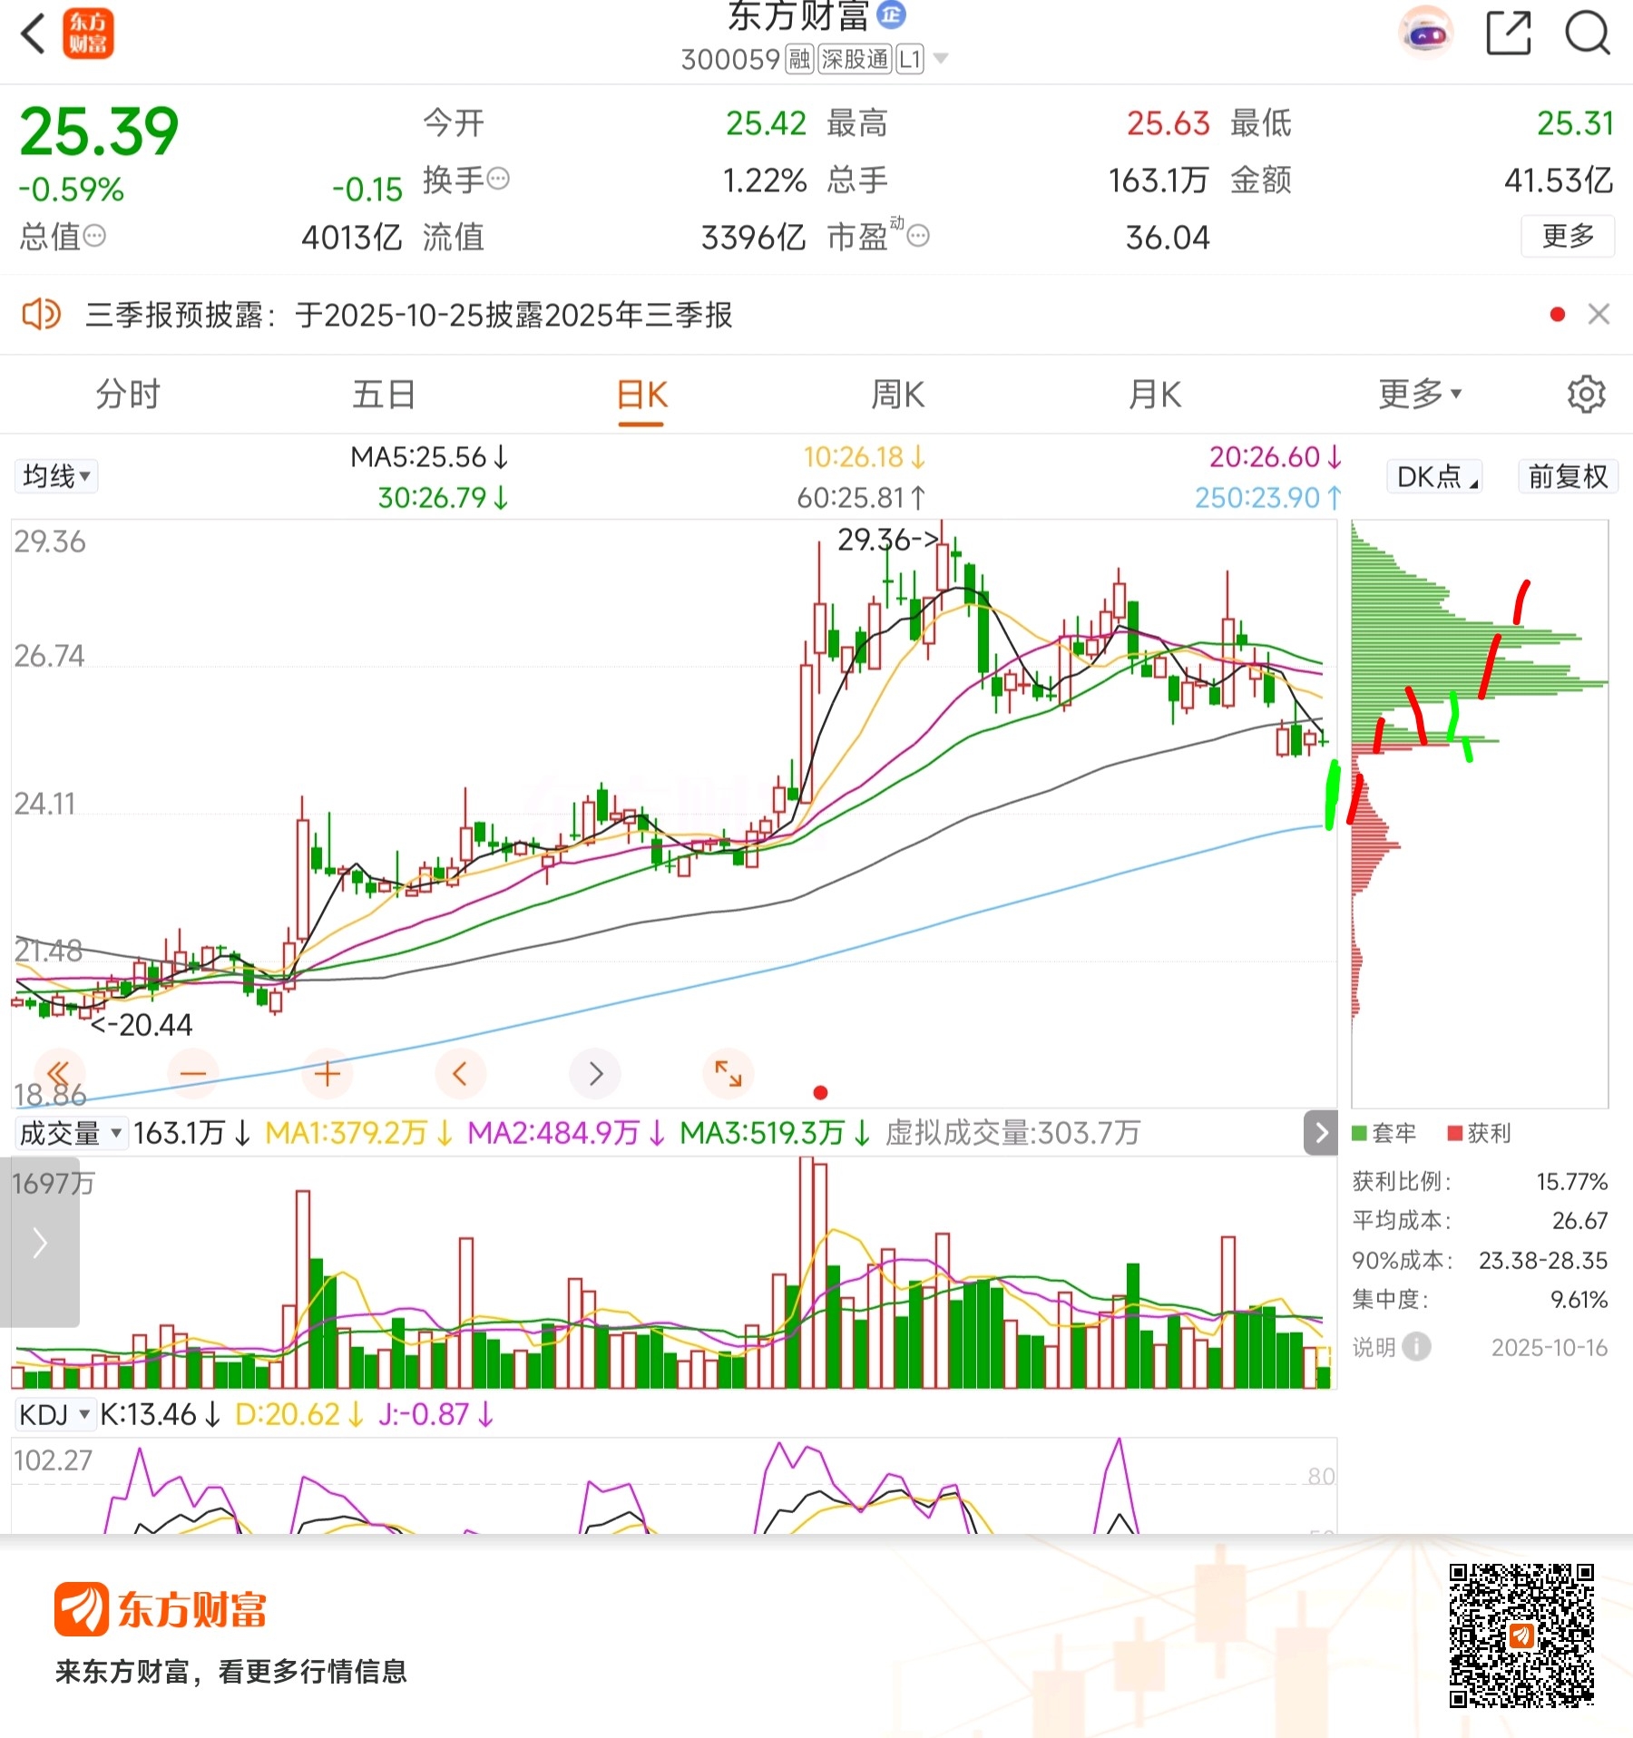Tap the 90%成本 23.38-28.35 row
Screen dimensions: 1633x1738
coord(1479,1260)
